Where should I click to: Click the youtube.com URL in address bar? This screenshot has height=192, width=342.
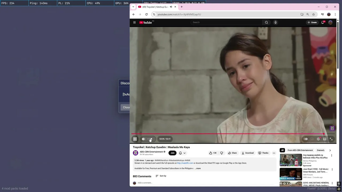click(x=179, y=14)
